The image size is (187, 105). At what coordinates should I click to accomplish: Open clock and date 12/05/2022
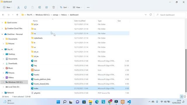[x=176, y=102]
